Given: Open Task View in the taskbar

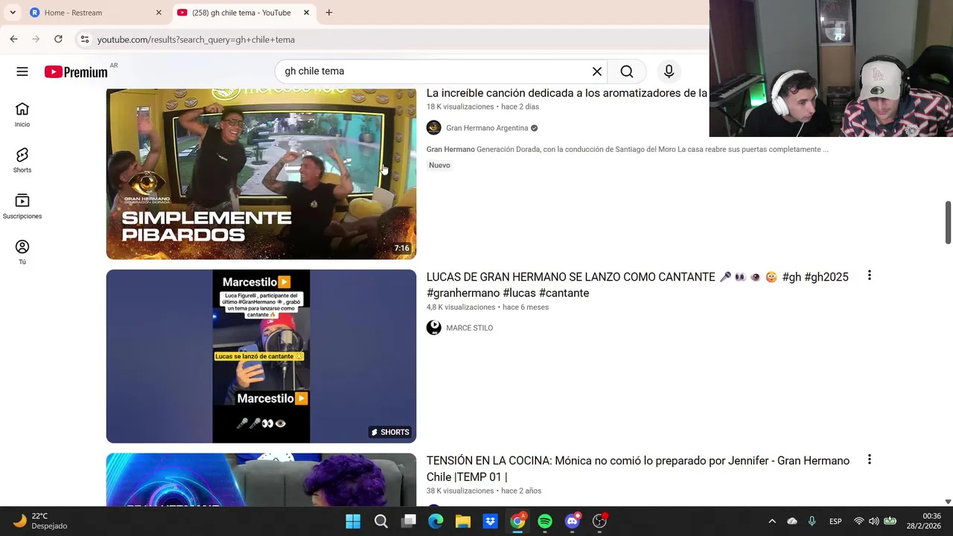Looking at the screenshot, I should (409, 521).
